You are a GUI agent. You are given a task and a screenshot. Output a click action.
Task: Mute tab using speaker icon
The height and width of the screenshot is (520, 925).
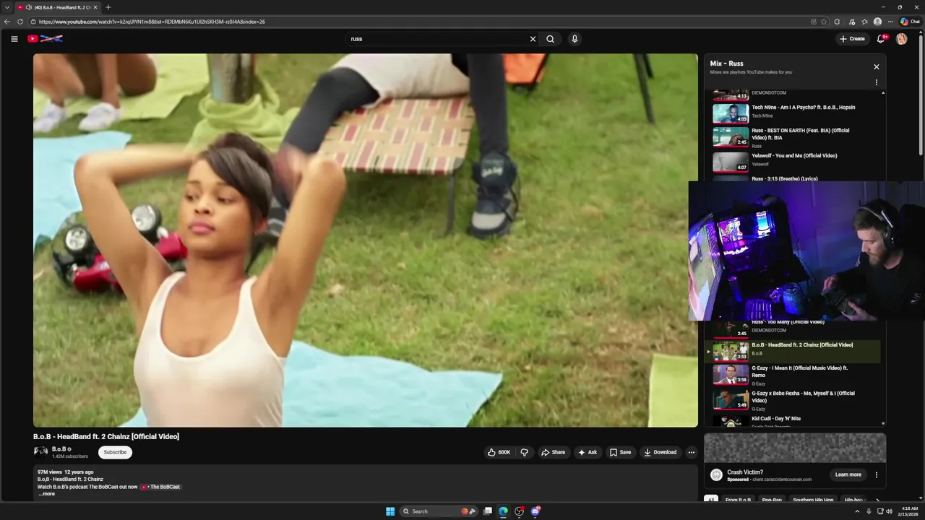coord(28,7)
